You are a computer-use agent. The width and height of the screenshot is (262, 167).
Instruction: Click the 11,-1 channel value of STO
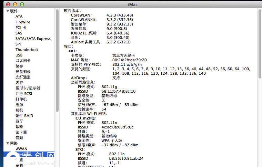click(114, 163)
